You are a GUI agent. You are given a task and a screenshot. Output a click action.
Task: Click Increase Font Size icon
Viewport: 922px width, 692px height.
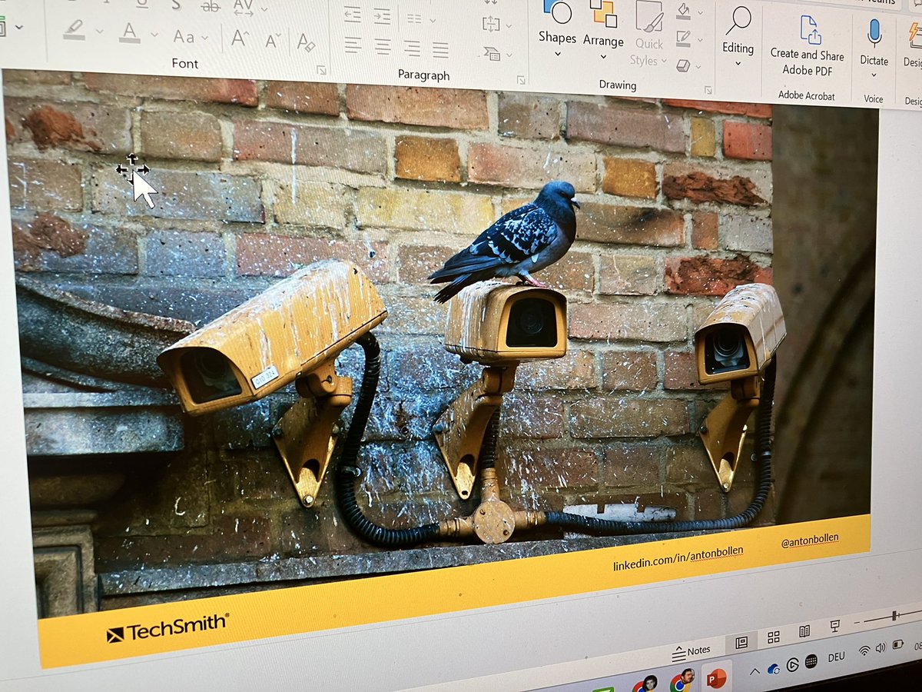click(x=240, y=38)
